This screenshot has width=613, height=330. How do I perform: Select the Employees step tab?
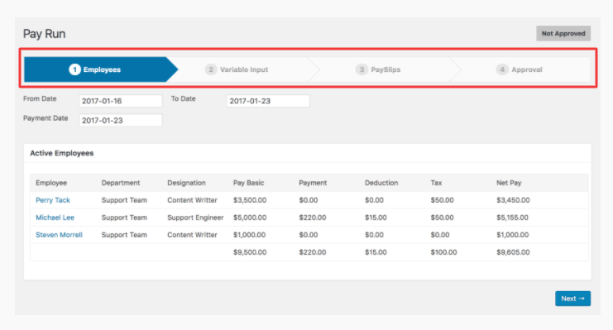101,69
